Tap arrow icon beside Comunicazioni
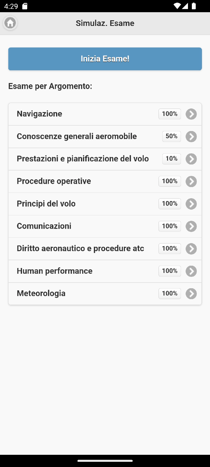 pos(191,226)
